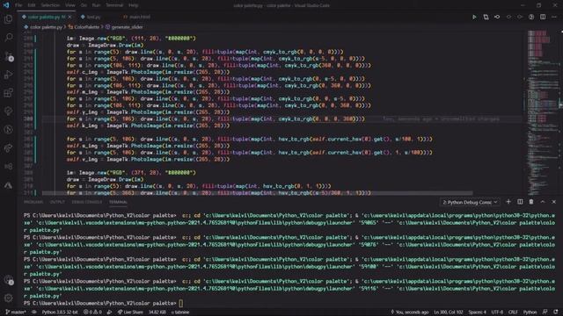Click line 300 in editor gutter
563x316 pixels.
click(x=28, y=119)
